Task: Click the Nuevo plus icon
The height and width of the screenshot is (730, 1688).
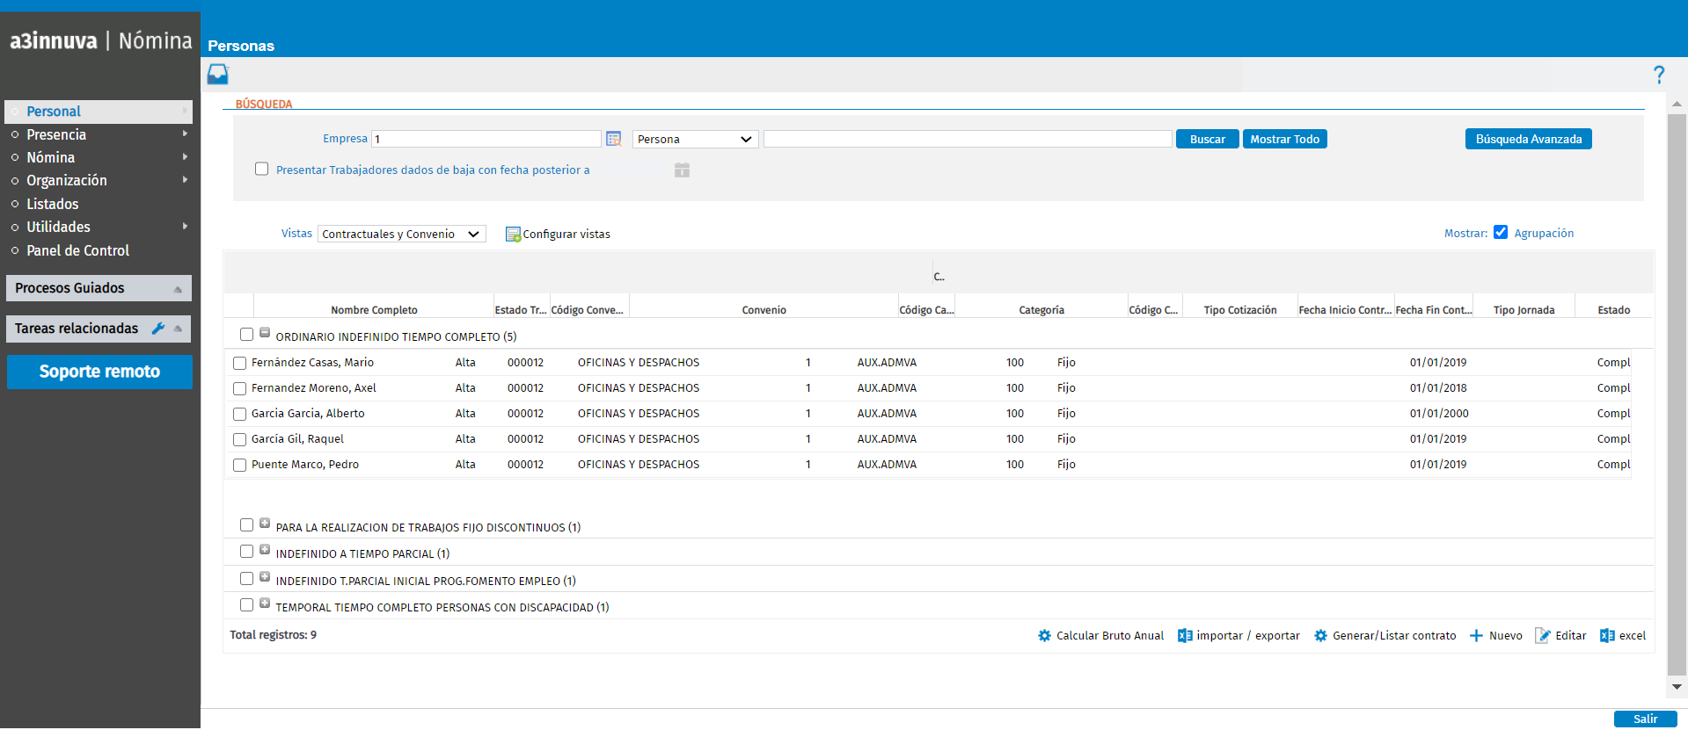Action: pyautogui.click(x=1476, y=636)
